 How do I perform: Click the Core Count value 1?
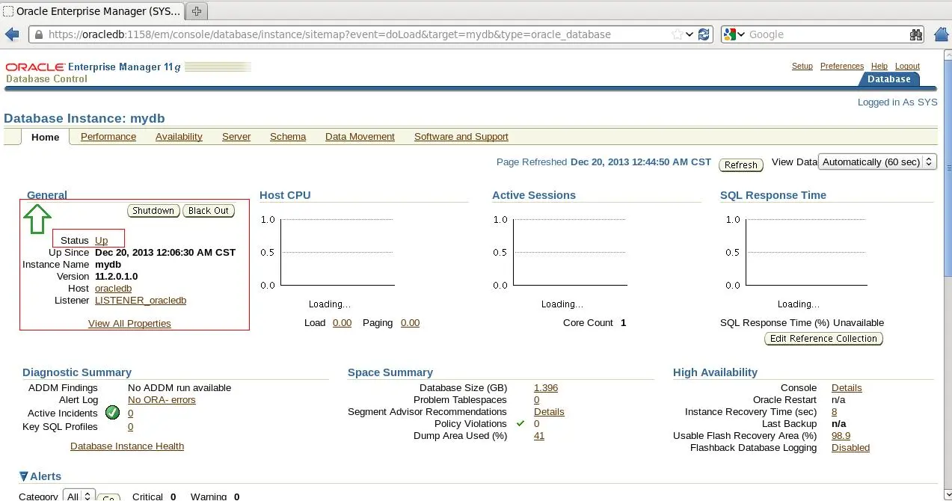coord(623,323)
